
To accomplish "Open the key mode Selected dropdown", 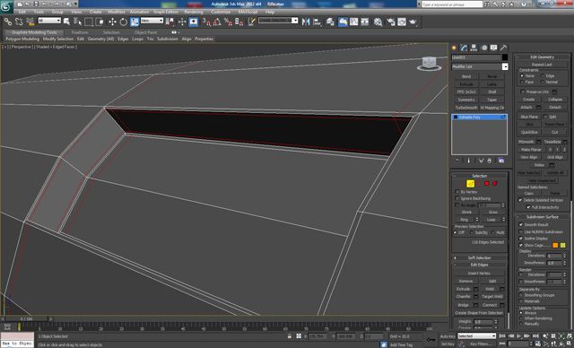I will tap(476, 335).
